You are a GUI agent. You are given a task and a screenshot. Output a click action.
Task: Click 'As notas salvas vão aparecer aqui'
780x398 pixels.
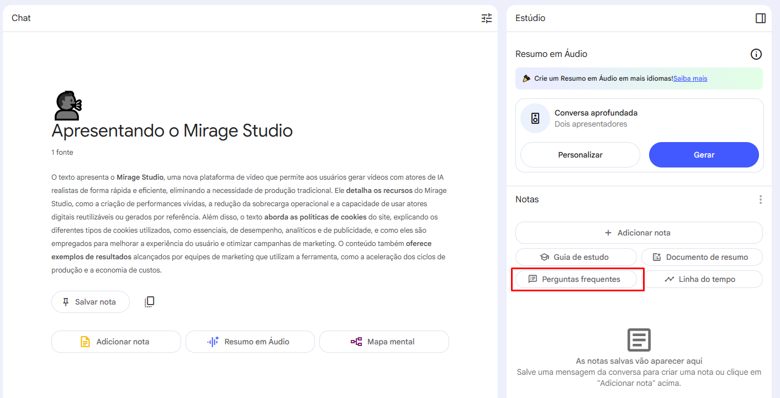point(639,361)
